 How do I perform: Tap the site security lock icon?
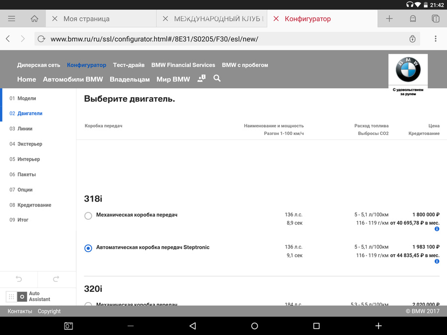click(412, 39)
